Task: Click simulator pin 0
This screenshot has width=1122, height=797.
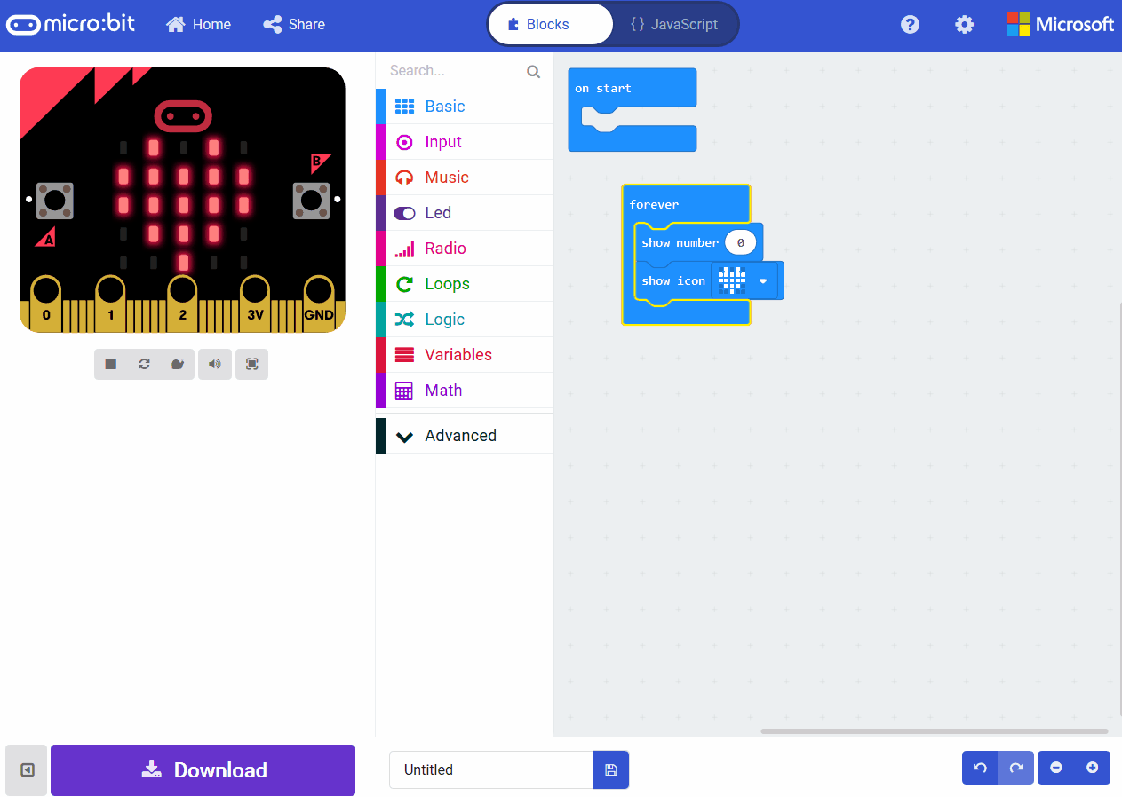Action: [x=46, y=304]
